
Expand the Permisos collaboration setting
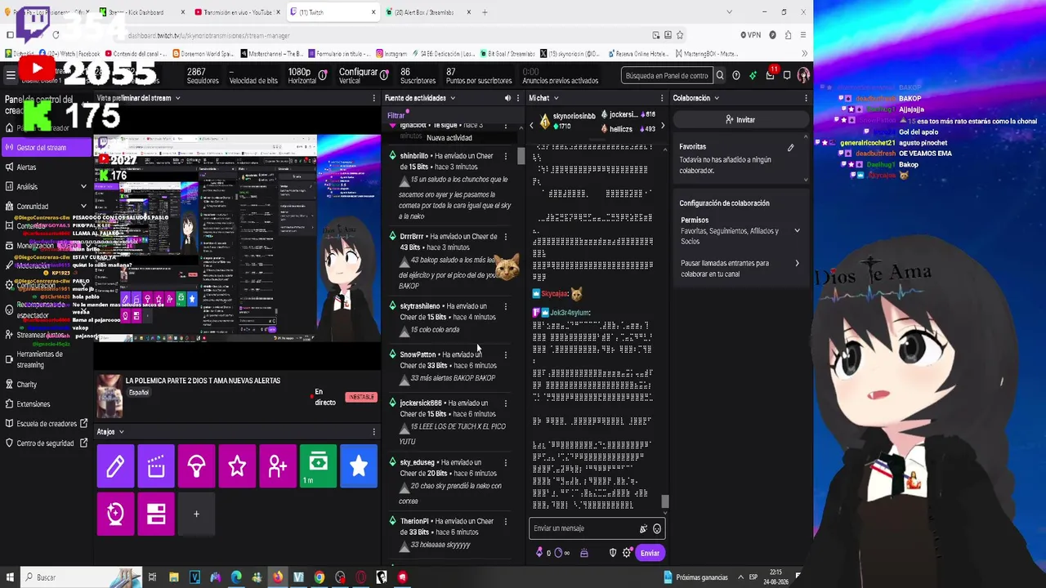(x=740, y=231)
